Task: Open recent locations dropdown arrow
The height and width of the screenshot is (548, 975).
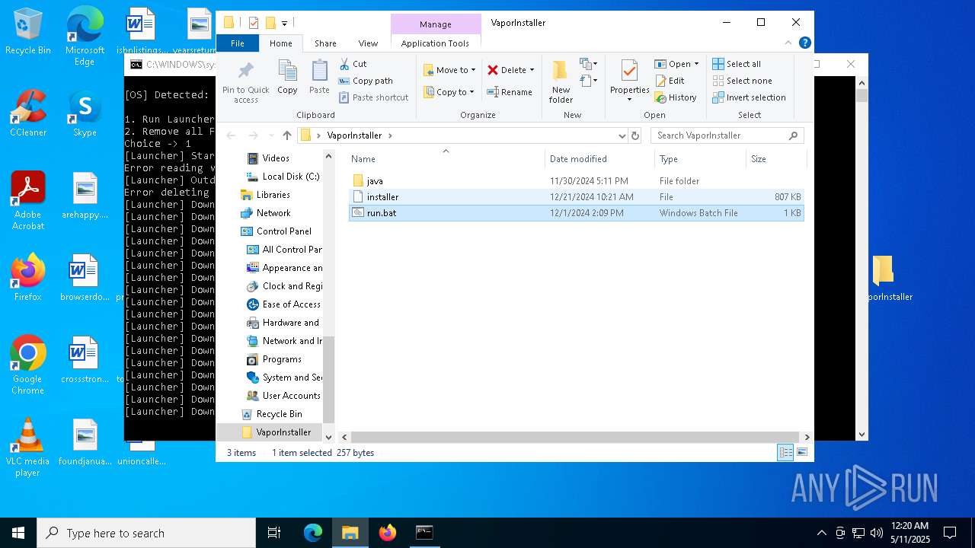Action: pos(270,135)
